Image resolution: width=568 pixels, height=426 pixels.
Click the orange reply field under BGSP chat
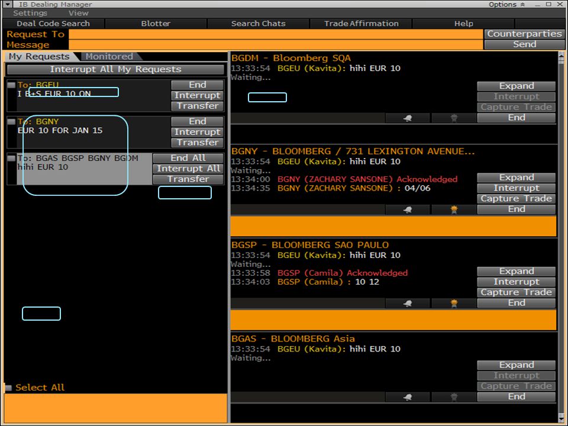coord(393,320)
